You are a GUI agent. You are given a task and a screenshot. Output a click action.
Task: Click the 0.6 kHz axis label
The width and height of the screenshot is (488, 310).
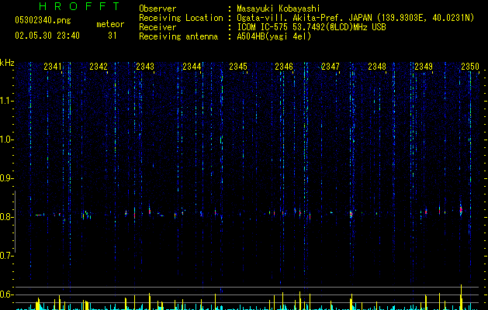tap(6, 294)
